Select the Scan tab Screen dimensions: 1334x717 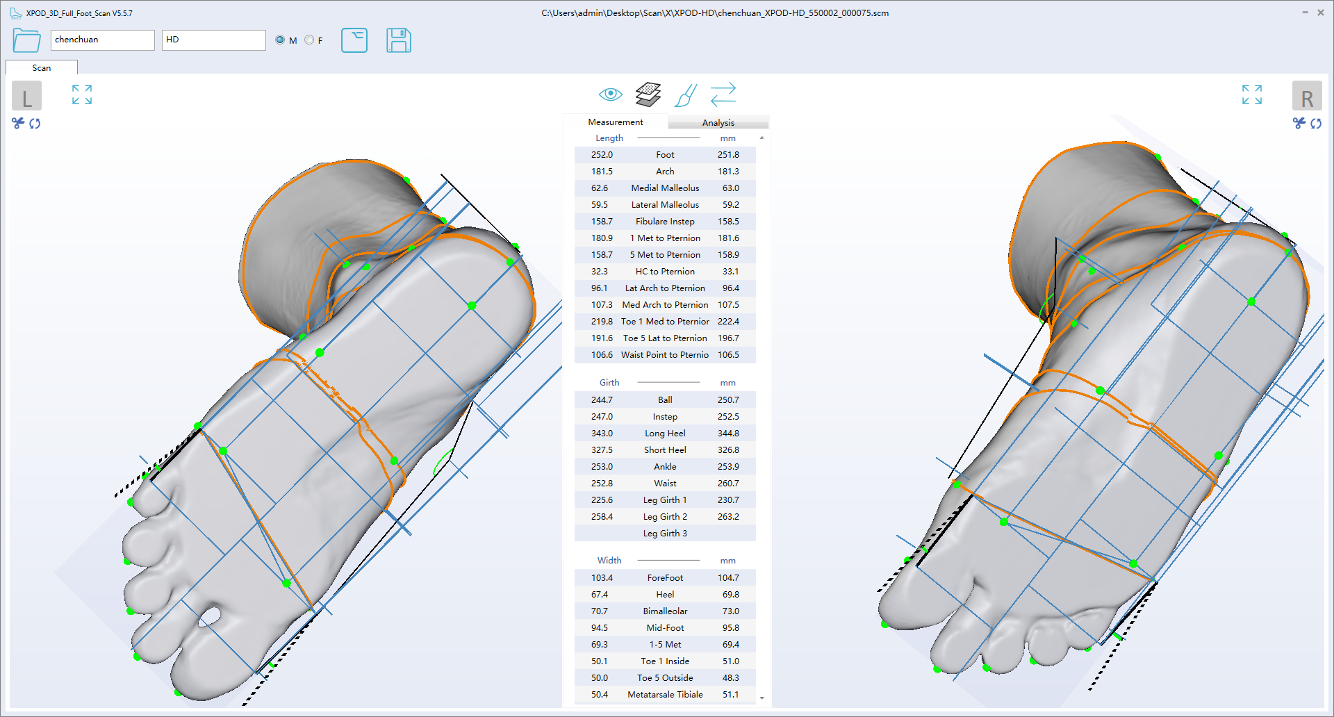coord(42,67)
